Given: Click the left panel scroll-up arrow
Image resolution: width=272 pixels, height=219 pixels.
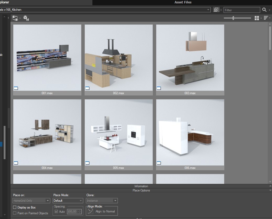Looking at the screenshot, I should point(4,17).
